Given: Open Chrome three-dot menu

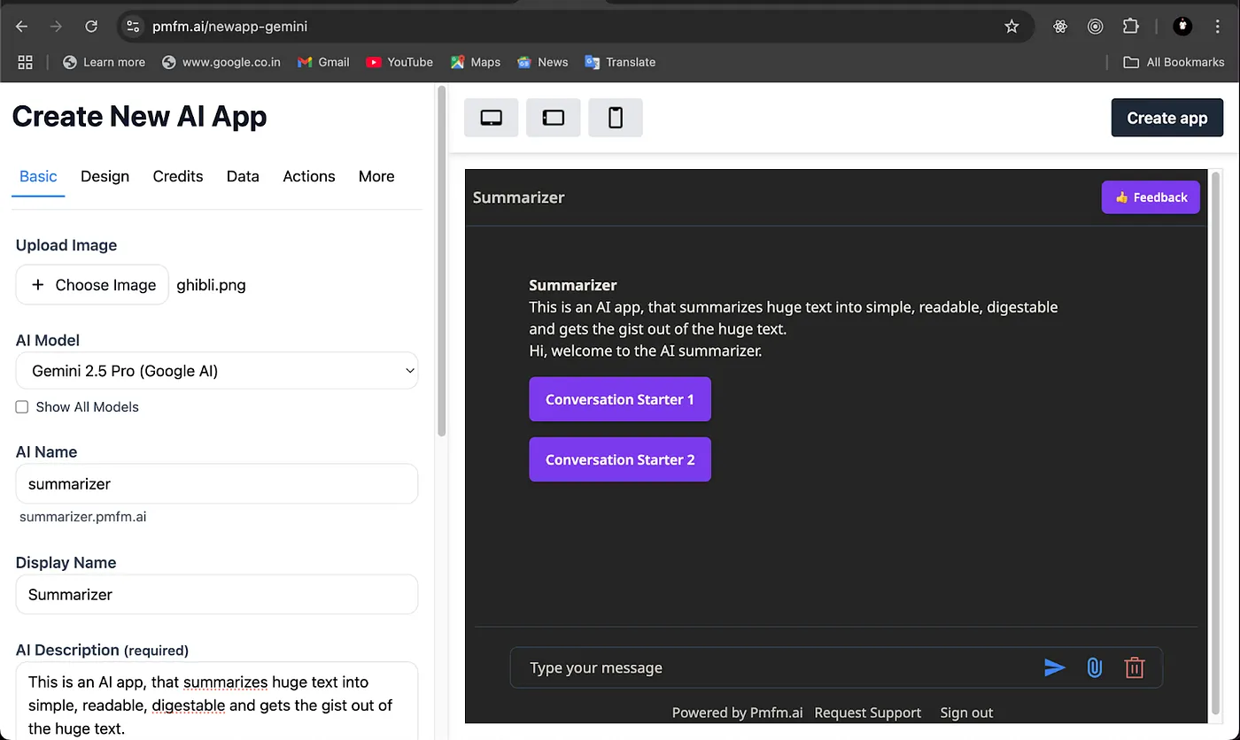Looking at the screenshot, I should pos(1218,27).
